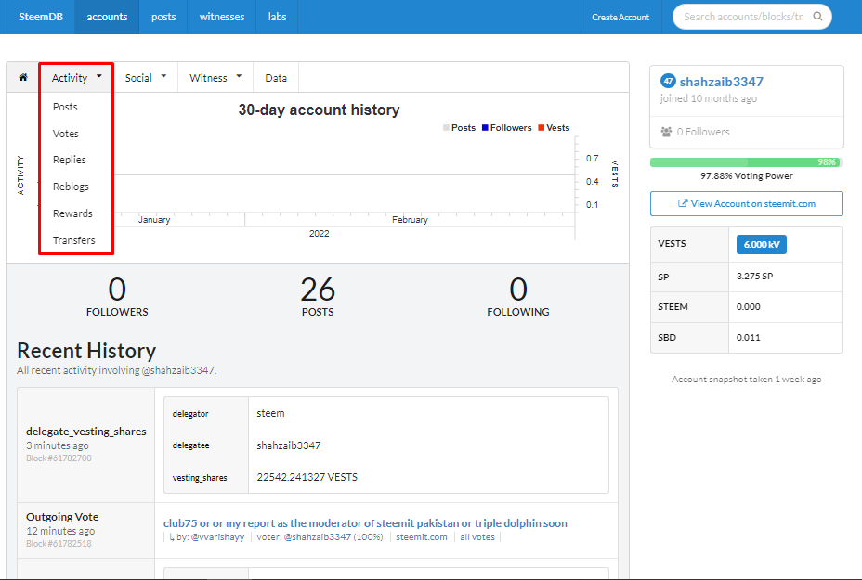This screenshot has height=580, width=862.
Task: Open the Social dropdown menu
Action: pos(145,77)
